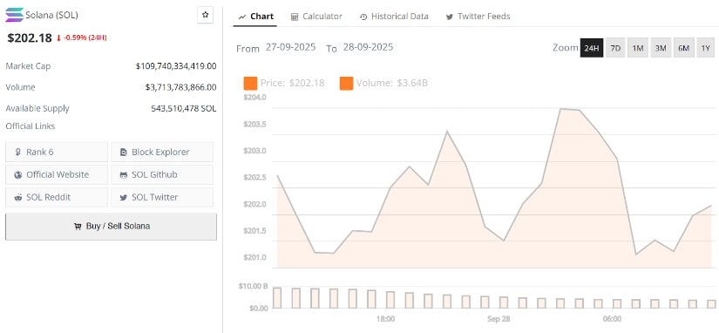Click the To date field 28-09-2025
719x333 pixels.
tap(367, 47)
